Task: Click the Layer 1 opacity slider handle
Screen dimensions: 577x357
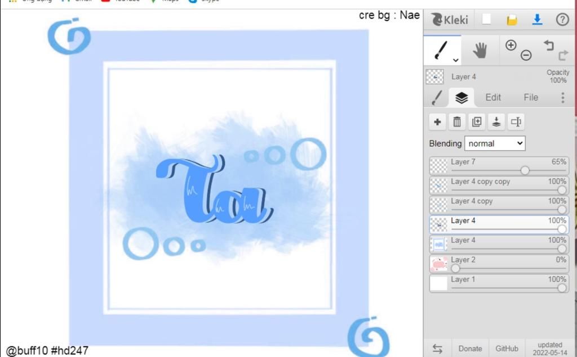Action: click(562, 288)
